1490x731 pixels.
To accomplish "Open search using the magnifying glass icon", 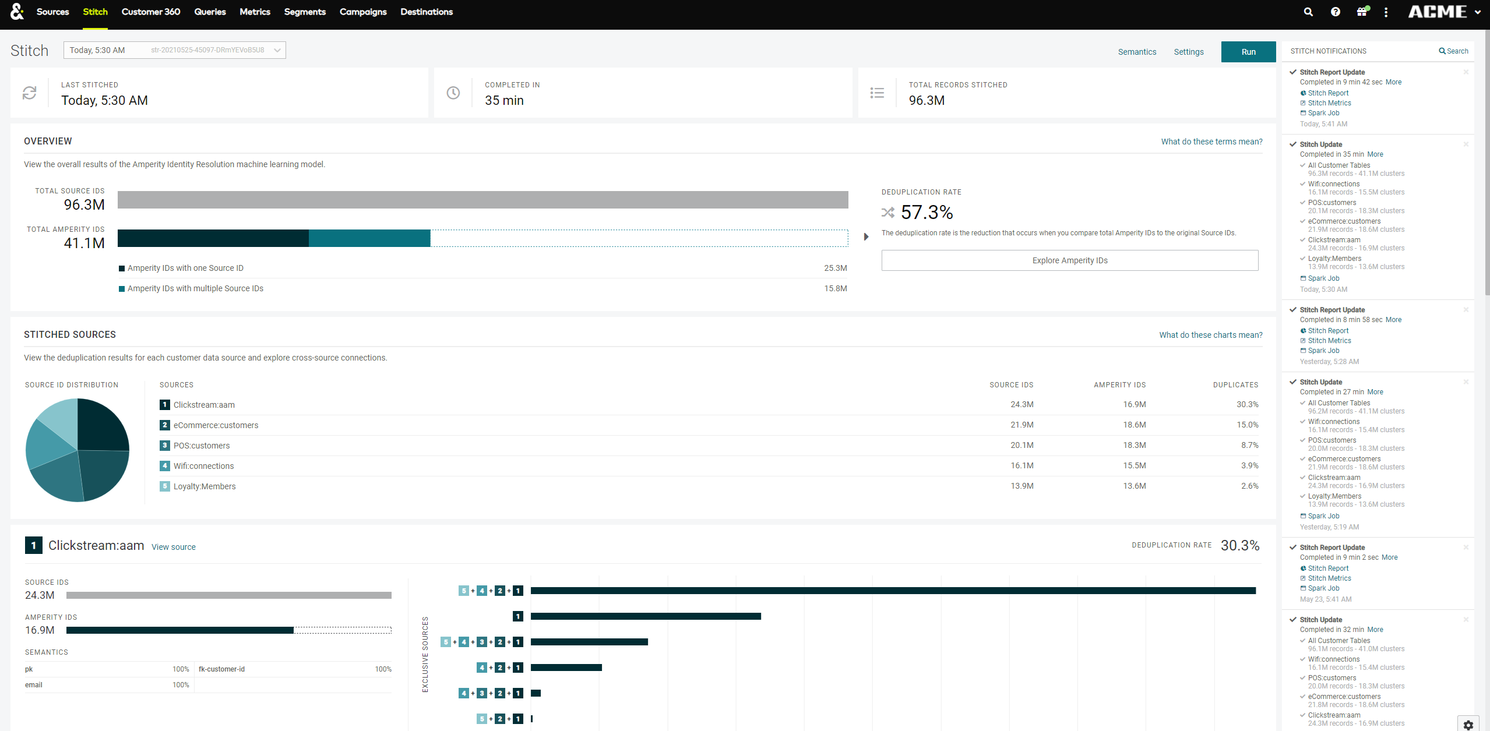I will tap(1308, 12).
